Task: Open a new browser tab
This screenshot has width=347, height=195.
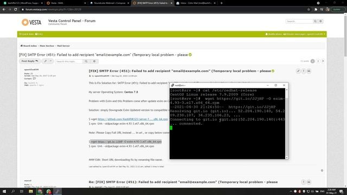Action: click(221, 3)
